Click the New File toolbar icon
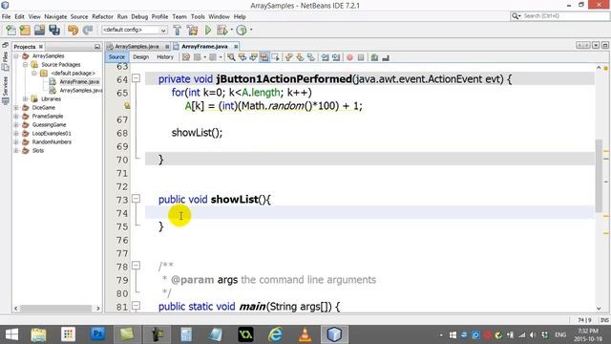This screenshot has width=611, height=344. coord(11,30)
